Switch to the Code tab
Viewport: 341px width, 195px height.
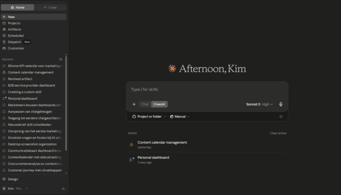pyautogui.click(x=50, y=8)
